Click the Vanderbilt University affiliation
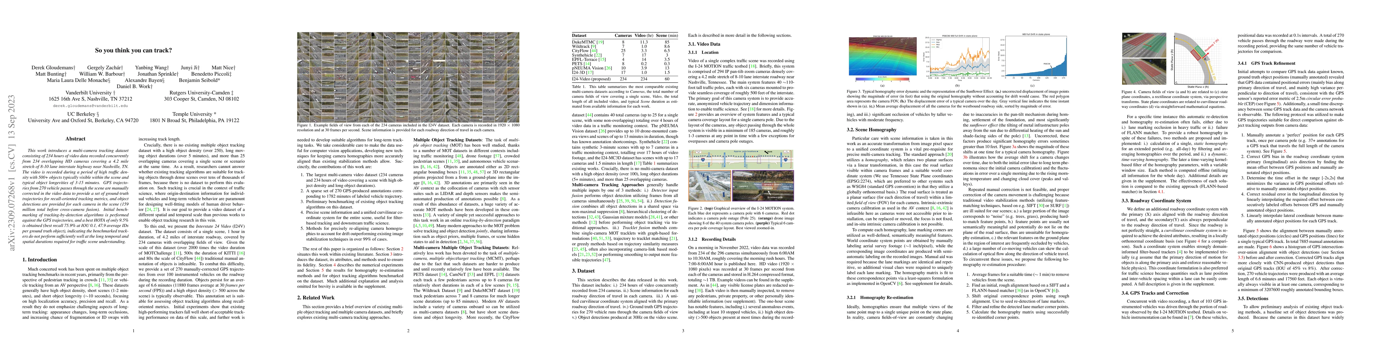This screenshot has width=1374, height=355. (x=90, y=93)
